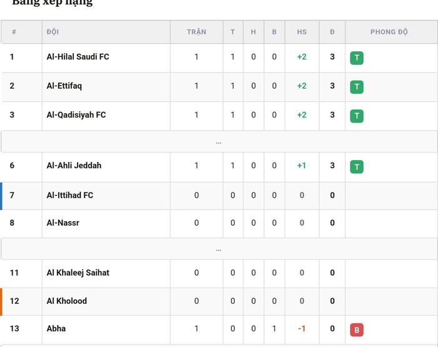Open Abha team link

tap(56, 329)
